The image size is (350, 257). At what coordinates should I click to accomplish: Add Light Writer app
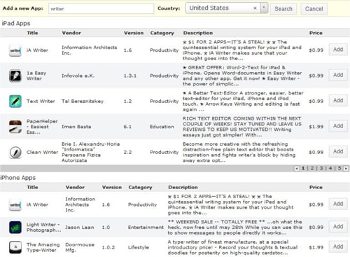(338, 226)
